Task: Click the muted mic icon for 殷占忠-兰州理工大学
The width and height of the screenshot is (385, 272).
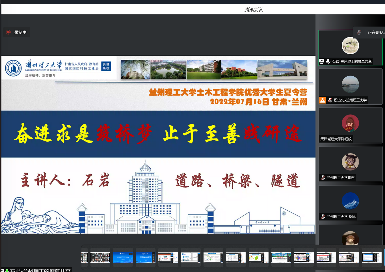Action: point(330,100)
